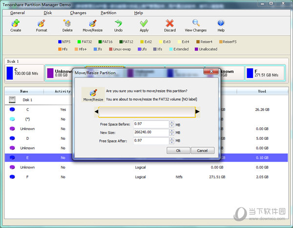
Task: Click the Unallocated purple legend swatch
Action: click(196, 49)
